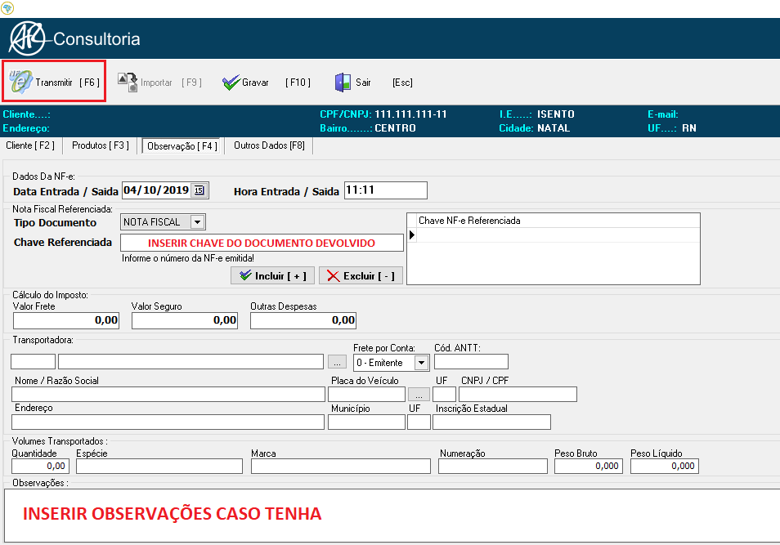Click the Bairro value CENTRO
Viewport: 780px width, 545px height.
[x=395, y=128]
